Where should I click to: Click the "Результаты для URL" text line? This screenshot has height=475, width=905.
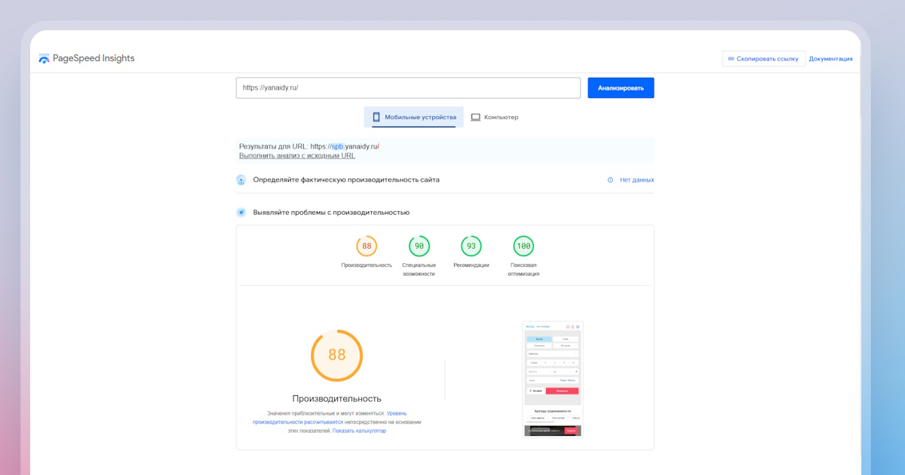308,146
